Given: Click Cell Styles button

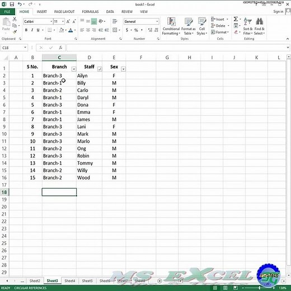Looking at the screenshot, I should coord(202,26).
